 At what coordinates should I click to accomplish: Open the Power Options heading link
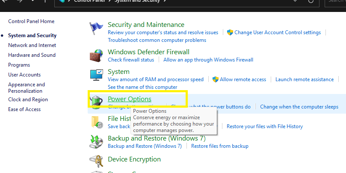tap(130, 99)
